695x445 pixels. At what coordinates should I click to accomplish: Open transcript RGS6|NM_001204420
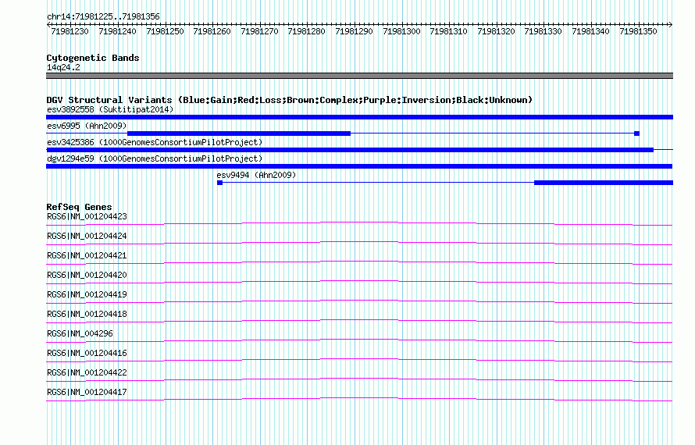(x=87, y=276)
